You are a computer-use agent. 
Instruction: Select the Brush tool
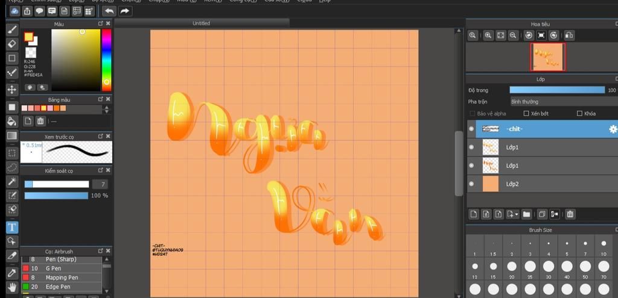[x=12, y=30]
